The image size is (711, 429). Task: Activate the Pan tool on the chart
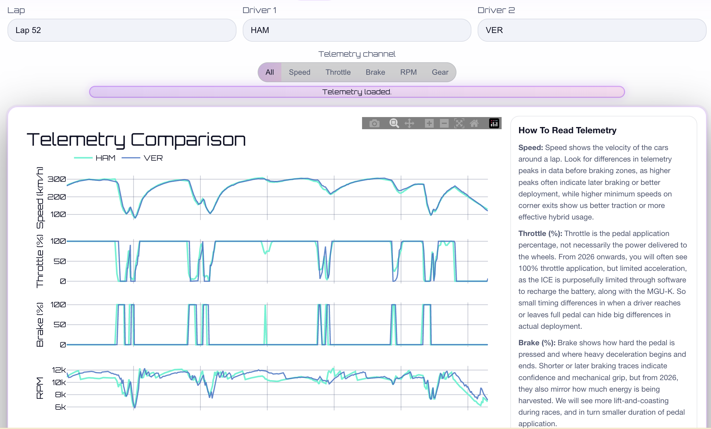click(x=409, y=123)
